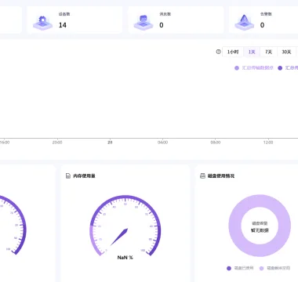Toggle the light purple chart legend series
298x282 pixels.
(x=254, y=68)
